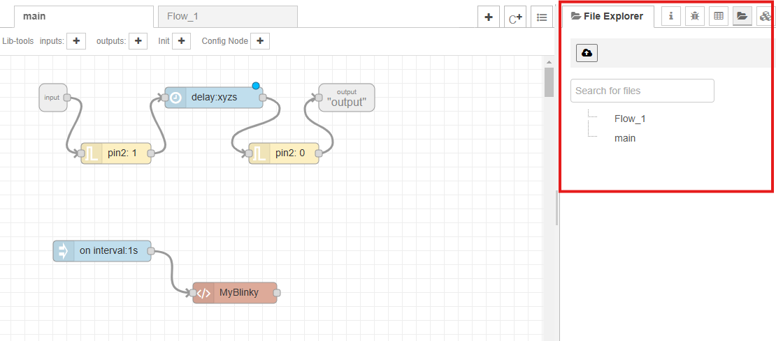The image size is (776, 341).
Task: Select the on interval:1s node
Action: (x=102, y=251)
